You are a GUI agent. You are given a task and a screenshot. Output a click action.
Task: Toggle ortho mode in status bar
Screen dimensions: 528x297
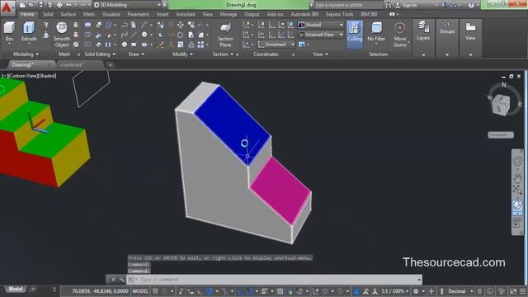(x=200, y=291)
